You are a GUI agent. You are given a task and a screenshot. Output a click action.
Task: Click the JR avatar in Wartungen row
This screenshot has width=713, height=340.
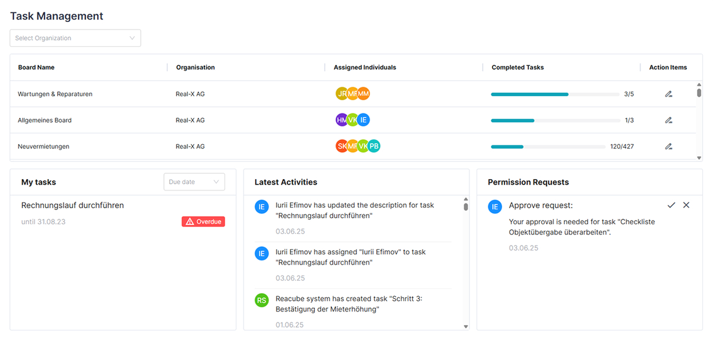342,94
